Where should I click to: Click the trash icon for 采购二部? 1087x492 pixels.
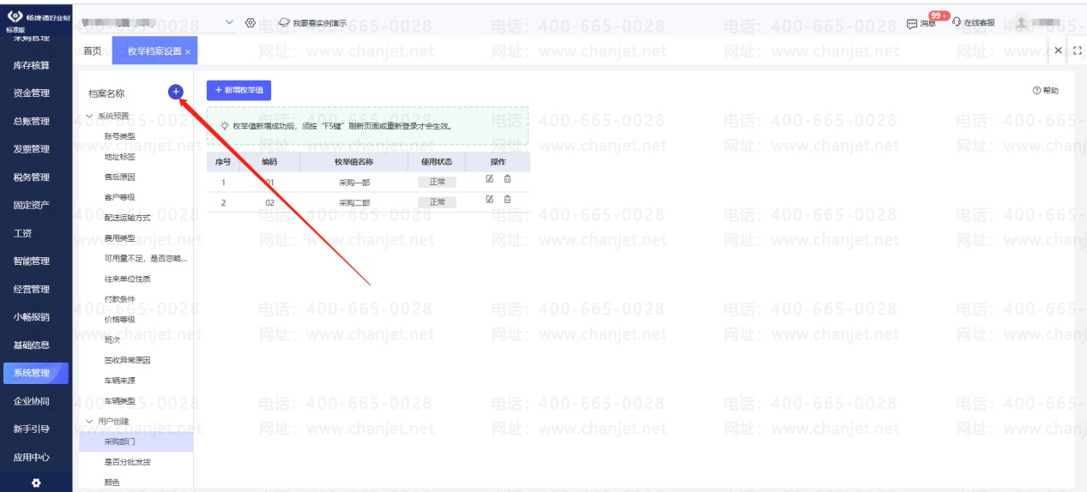click(507, 200)
